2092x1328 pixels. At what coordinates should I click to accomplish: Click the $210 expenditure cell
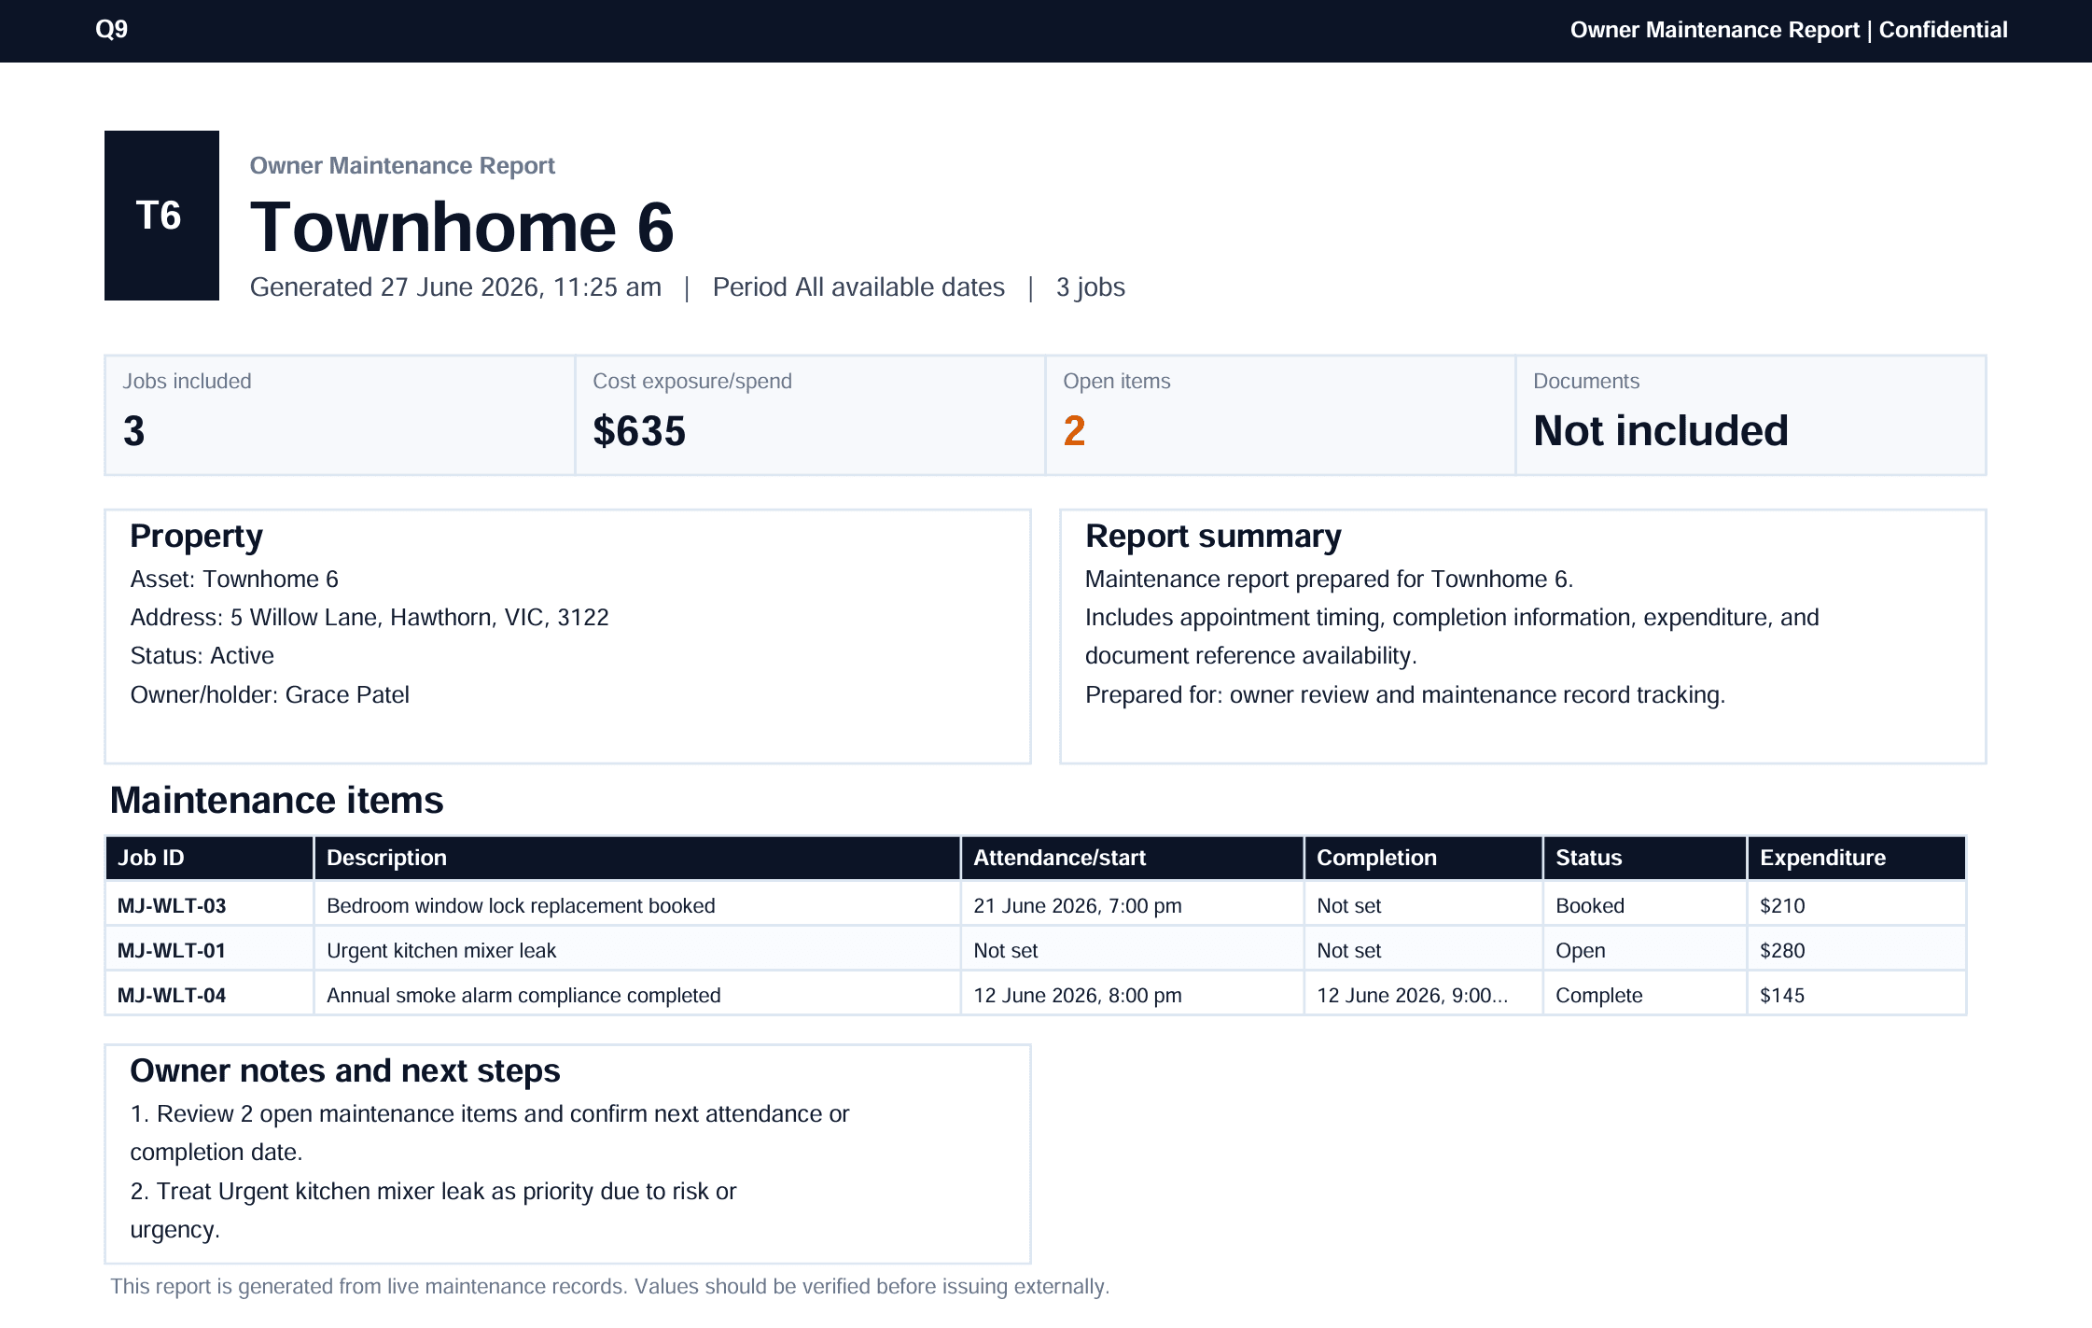click(x=1857, y=905)
